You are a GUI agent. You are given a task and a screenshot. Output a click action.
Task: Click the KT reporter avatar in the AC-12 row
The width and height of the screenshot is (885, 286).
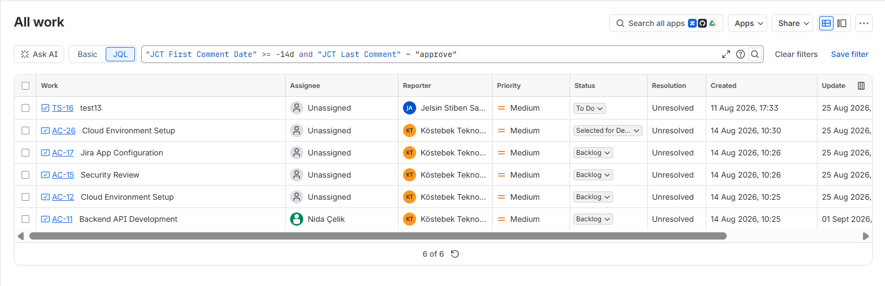pyautogui.click(x=410, y=197)
